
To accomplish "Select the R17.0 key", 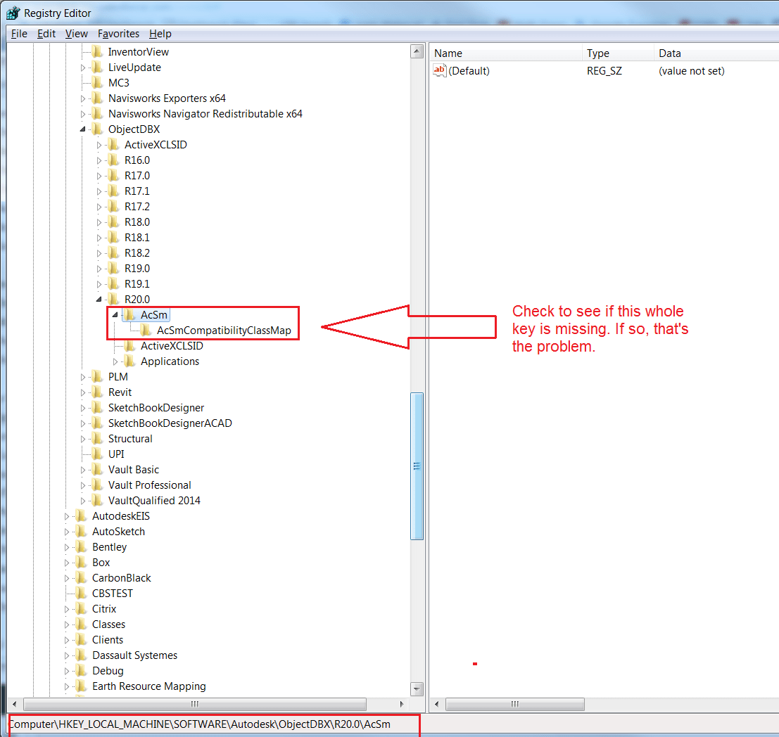I will [137, 175].
